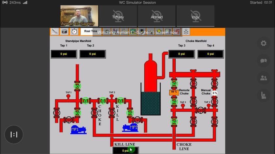Open the chat bubbles panel
275x154 pixels.
(x=263, y=61)
